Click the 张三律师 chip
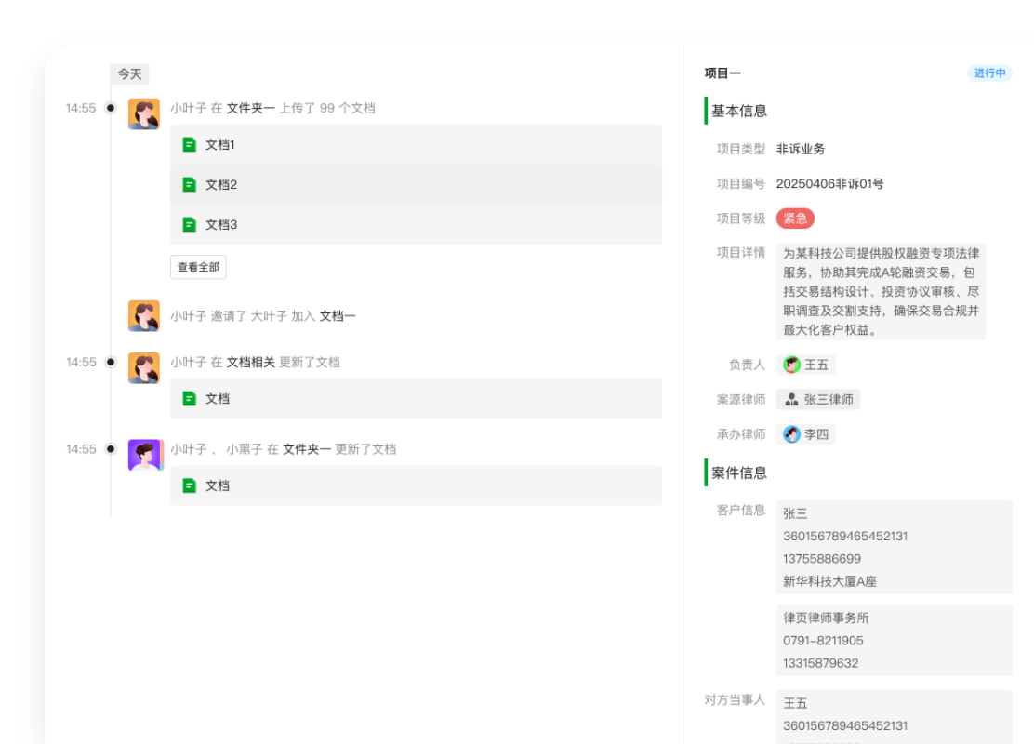Screen dimensions: 1034x744 pyautogui.click(x=817, y=400)
